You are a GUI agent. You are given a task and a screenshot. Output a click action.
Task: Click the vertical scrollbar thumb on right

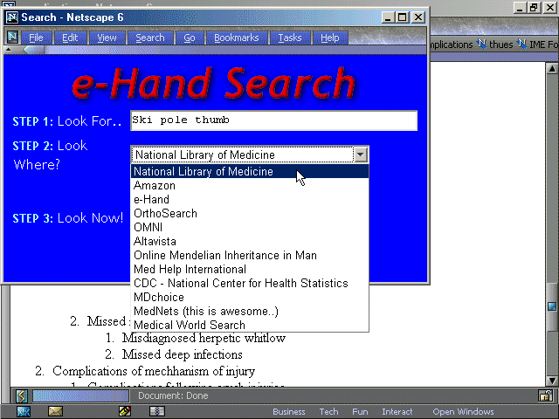(551, 306)
